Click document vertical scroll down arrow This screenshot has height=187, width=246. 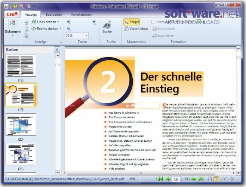click(238, 173)
